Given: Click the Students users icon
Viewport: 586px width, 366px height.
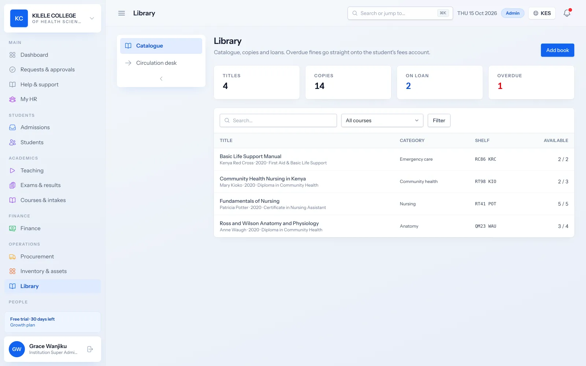Looking at the screenshot, I should 12,142.
